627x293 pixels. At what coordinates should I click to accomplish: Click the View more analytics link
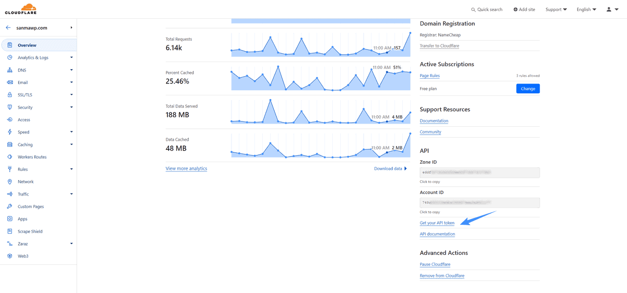[187, 168]
